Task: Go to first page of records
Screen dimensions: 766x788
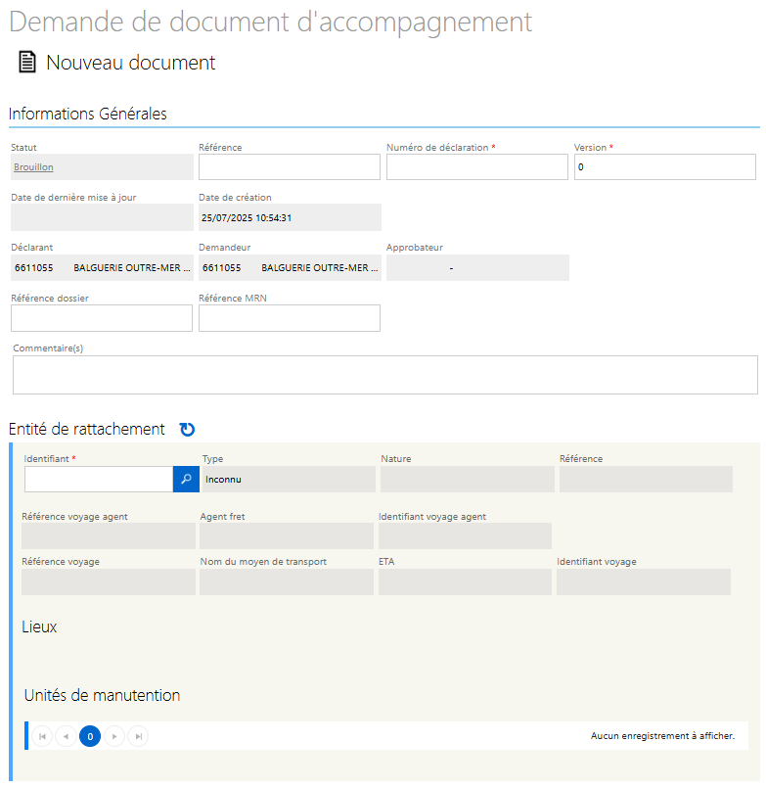Action: click(x=42, y=736)
